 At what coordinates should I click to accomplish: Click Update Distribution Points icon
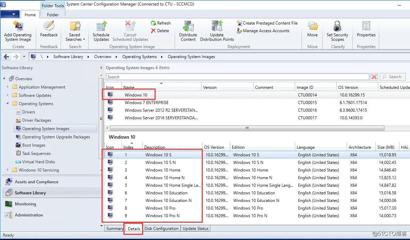pos(217,26)
